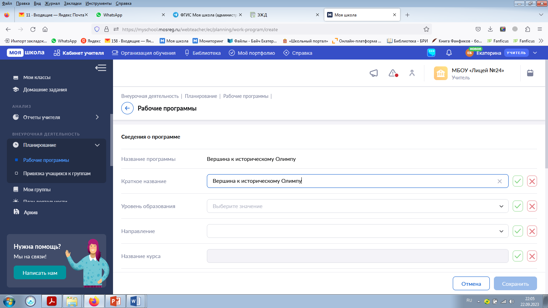548x308 pixels.
Task: Click Написать нам help button
Action: (40, 273)
